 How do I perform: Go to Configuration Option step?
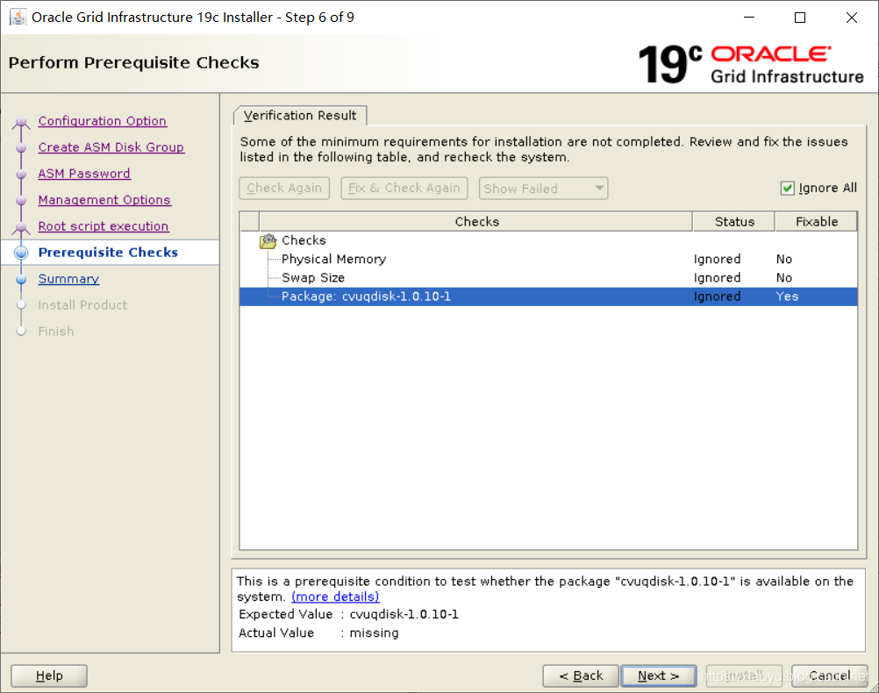pos(102,121)
